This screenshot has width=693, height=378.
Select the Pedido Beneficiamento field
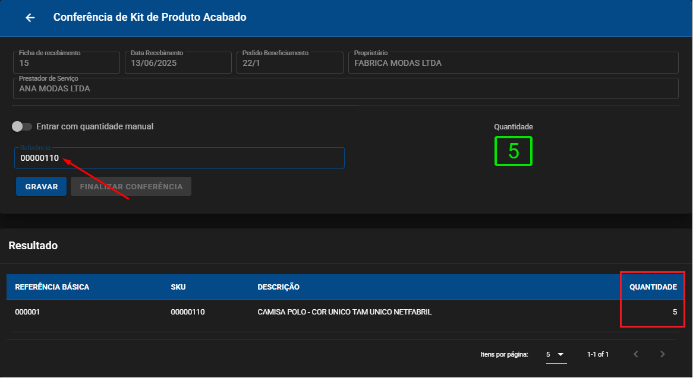290,63
